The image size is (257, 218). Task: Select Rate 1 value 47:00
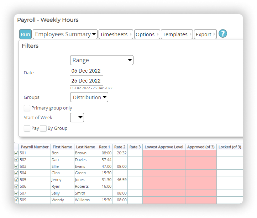pos(105,166)
